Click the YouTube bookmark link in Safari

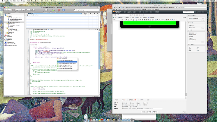click(x=144, y=9)
